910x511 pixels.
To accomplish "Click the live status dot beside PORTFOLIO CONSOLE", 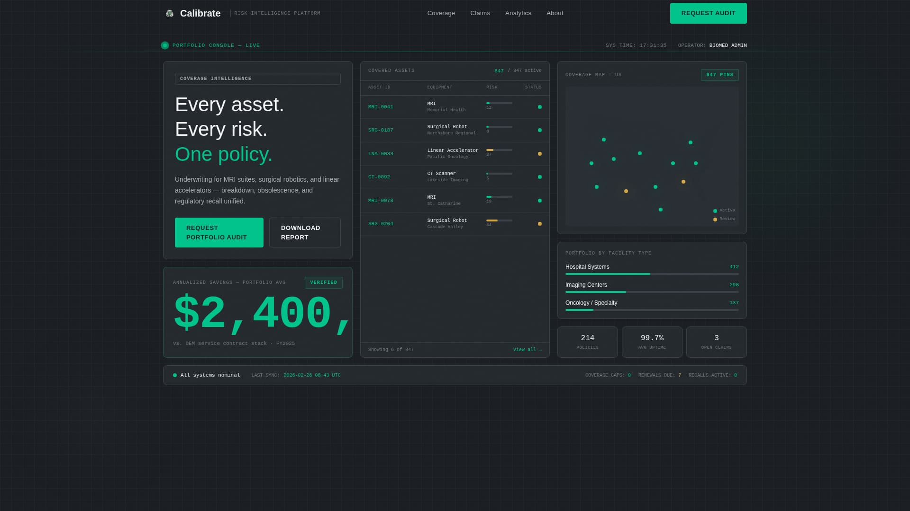I will (165, 45).
